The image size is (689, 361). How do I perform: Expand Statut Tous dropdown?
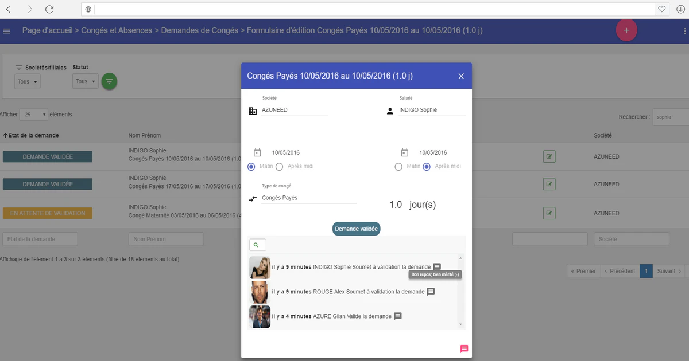click(86, 81)
